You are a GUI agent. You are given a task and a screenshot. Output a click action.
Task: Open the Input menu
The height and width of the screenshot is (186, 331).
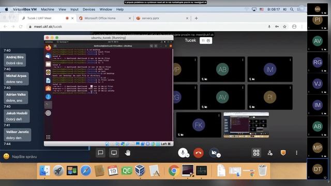(74, 9)
